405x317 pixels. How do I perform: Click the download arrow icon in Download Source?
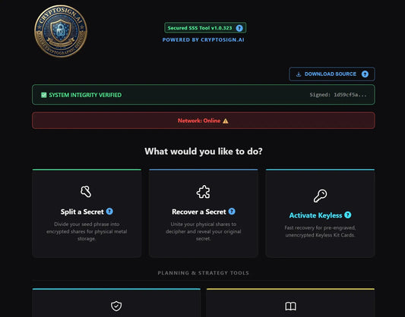299,74
